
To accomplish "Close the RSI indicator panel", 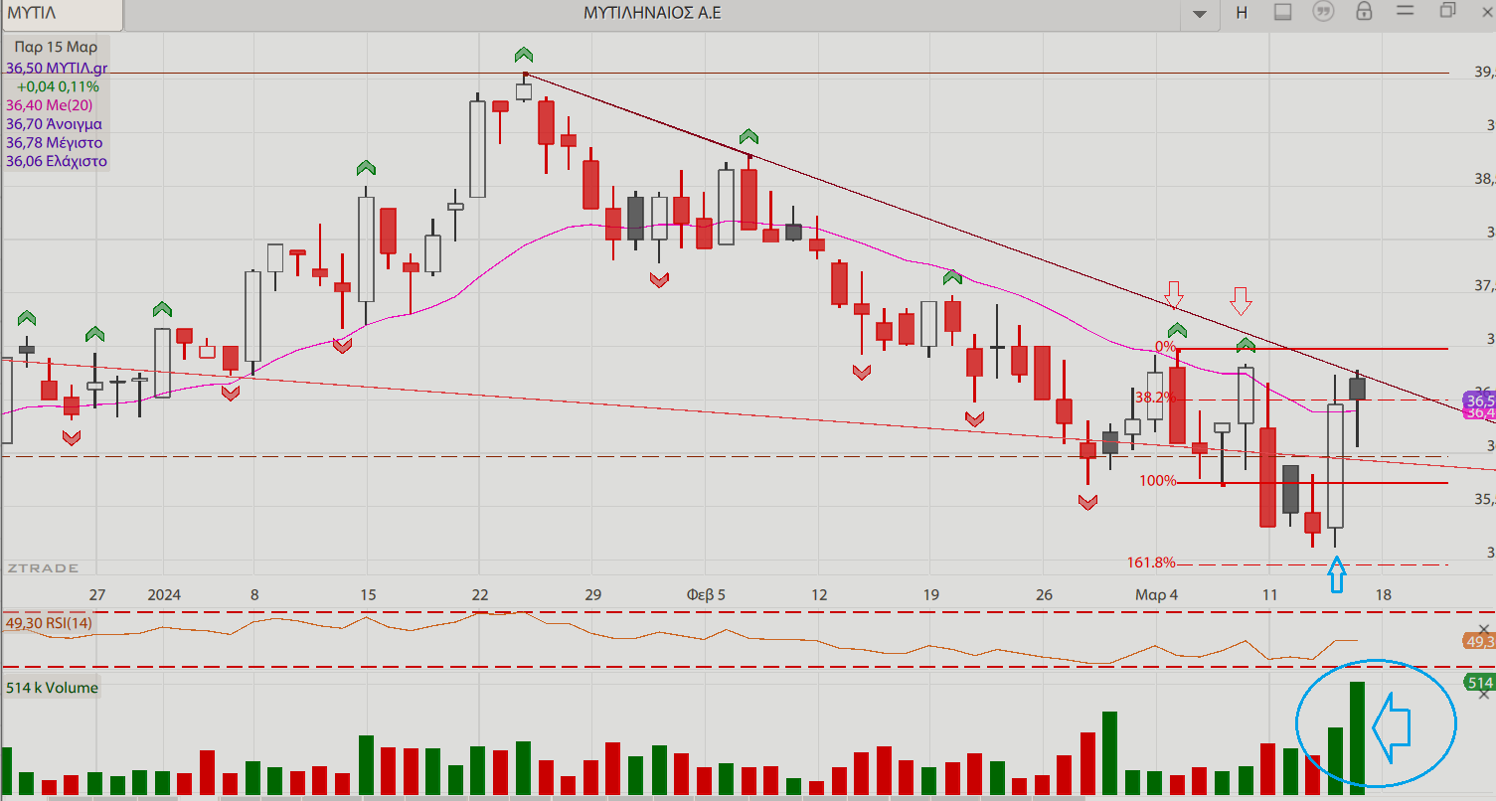I will point(1484,630).
